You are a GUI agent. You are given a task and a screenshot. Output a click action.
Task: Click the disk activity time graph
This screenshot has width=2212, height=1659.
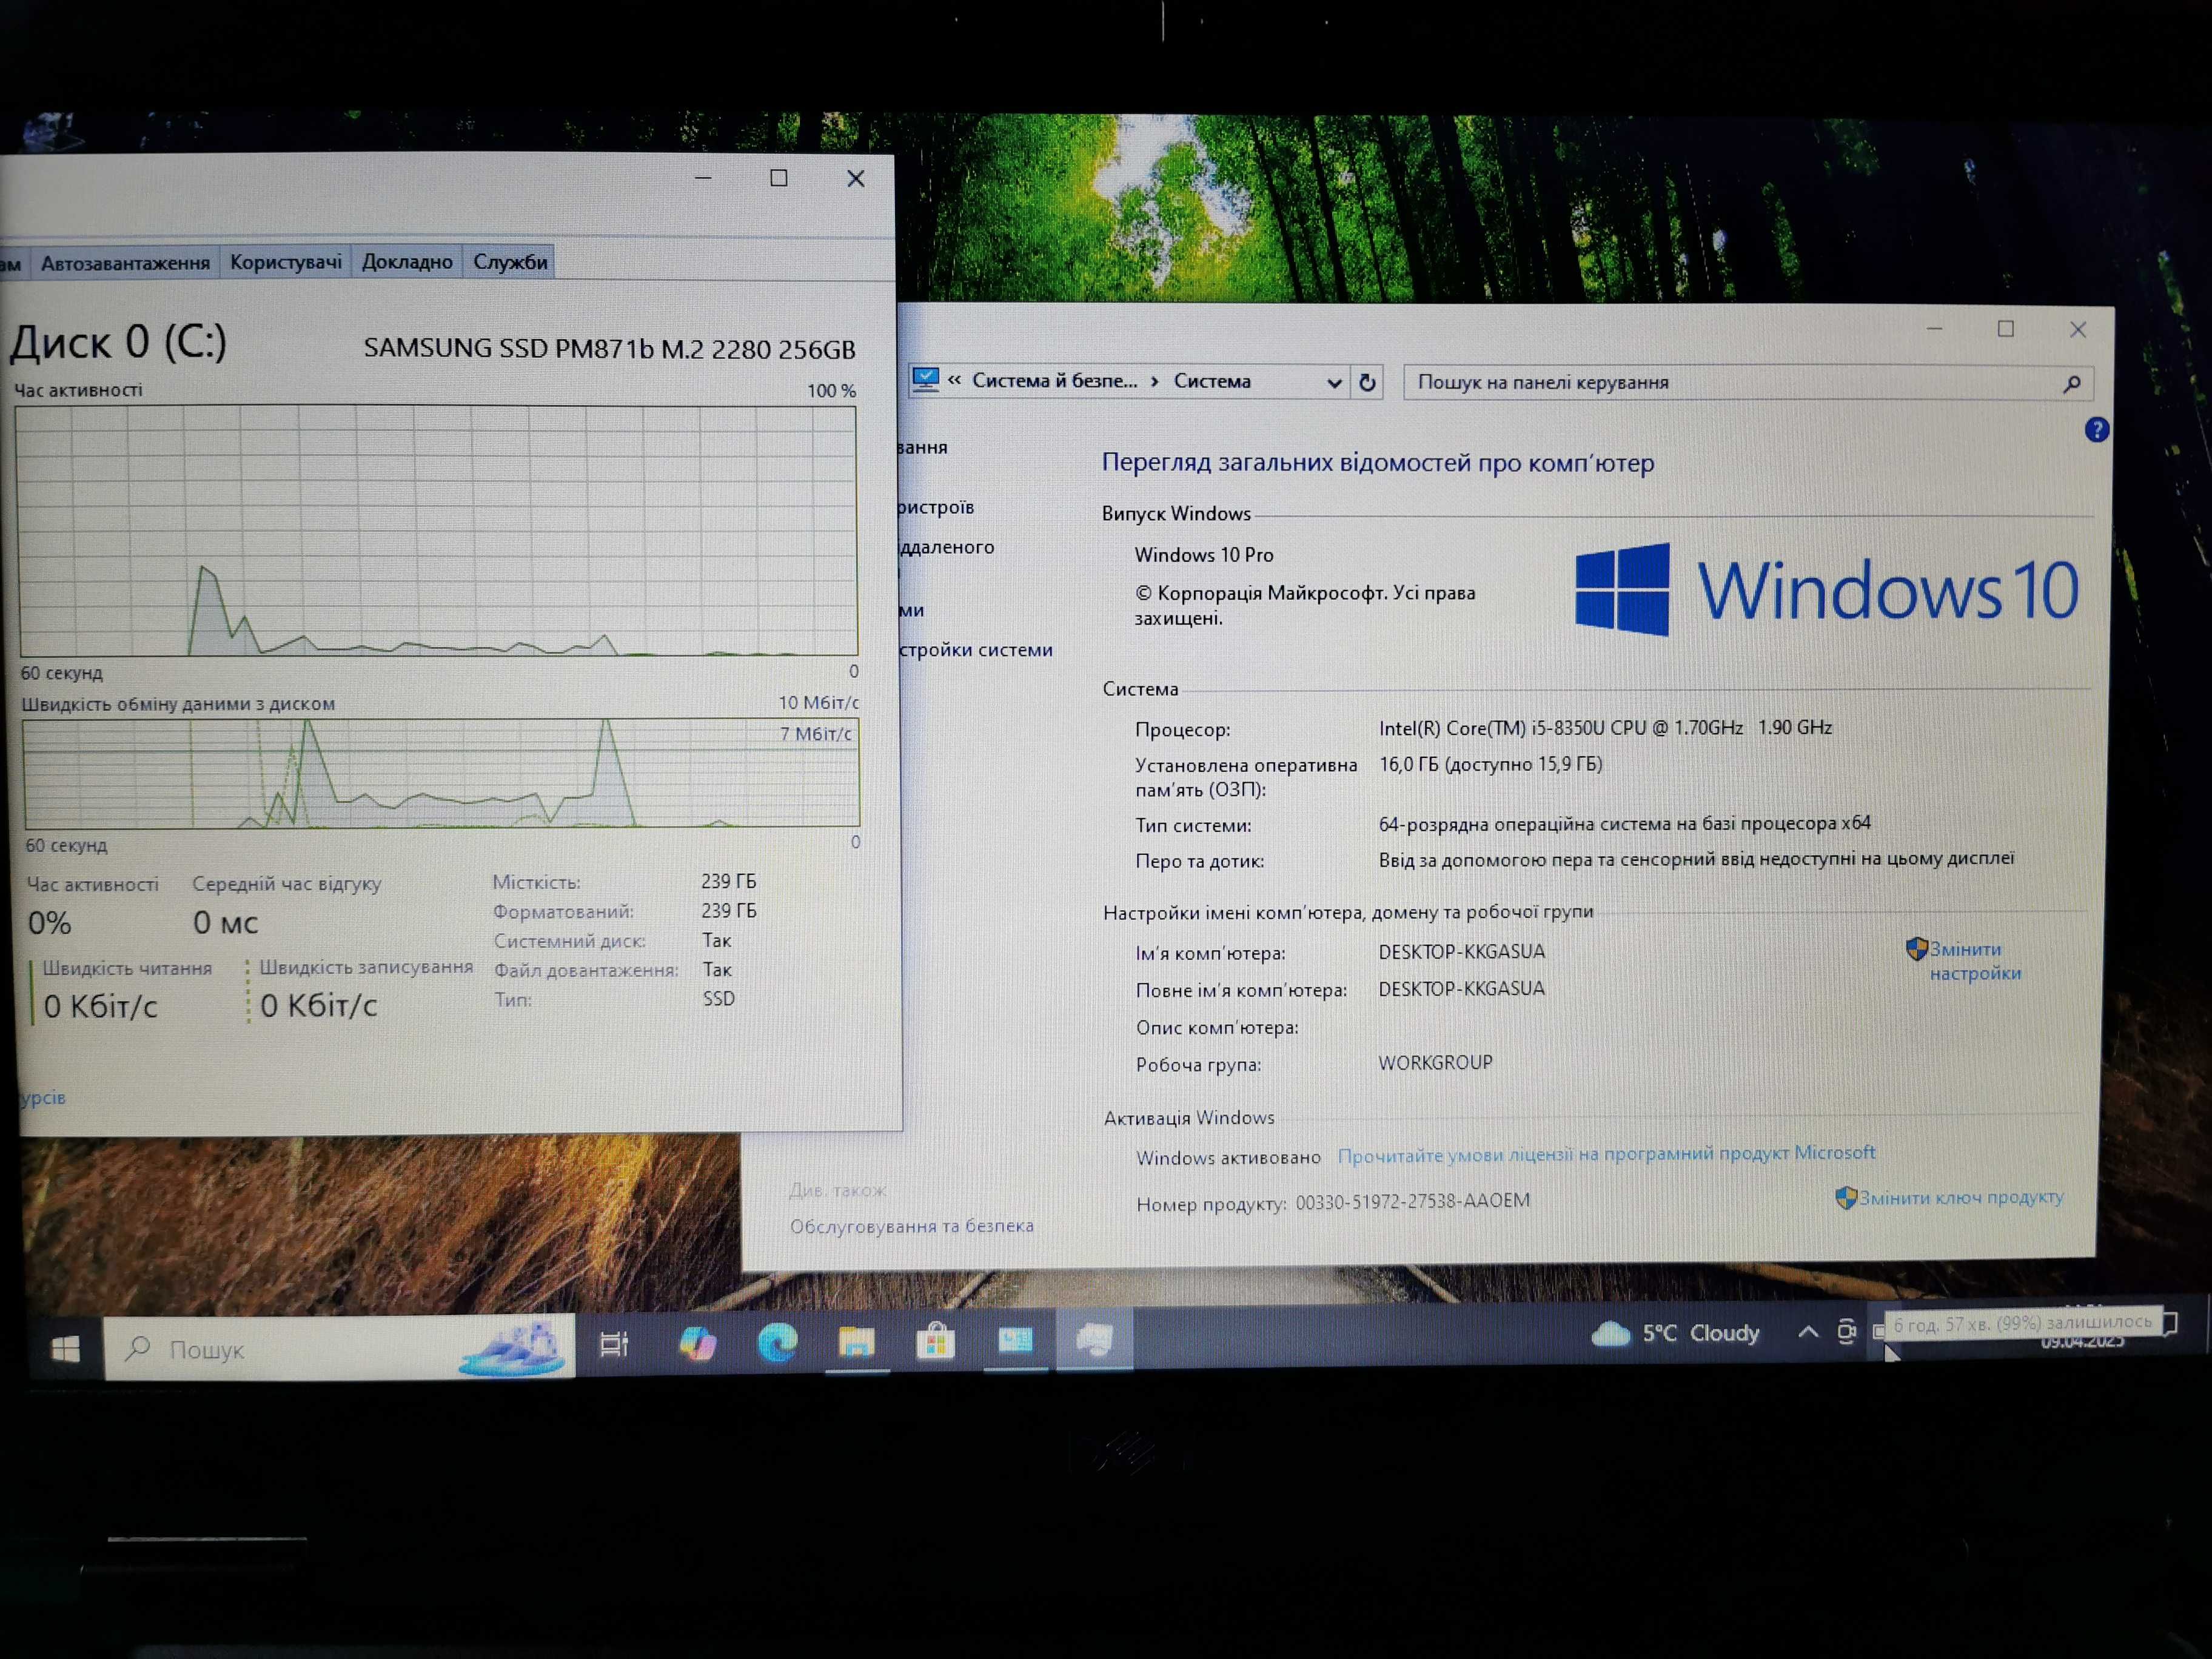437,530
